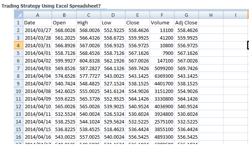The width and height of the screenshot is (249, 149).
Task: Click Adj Close value 564.1426
Action: (186, 99)
